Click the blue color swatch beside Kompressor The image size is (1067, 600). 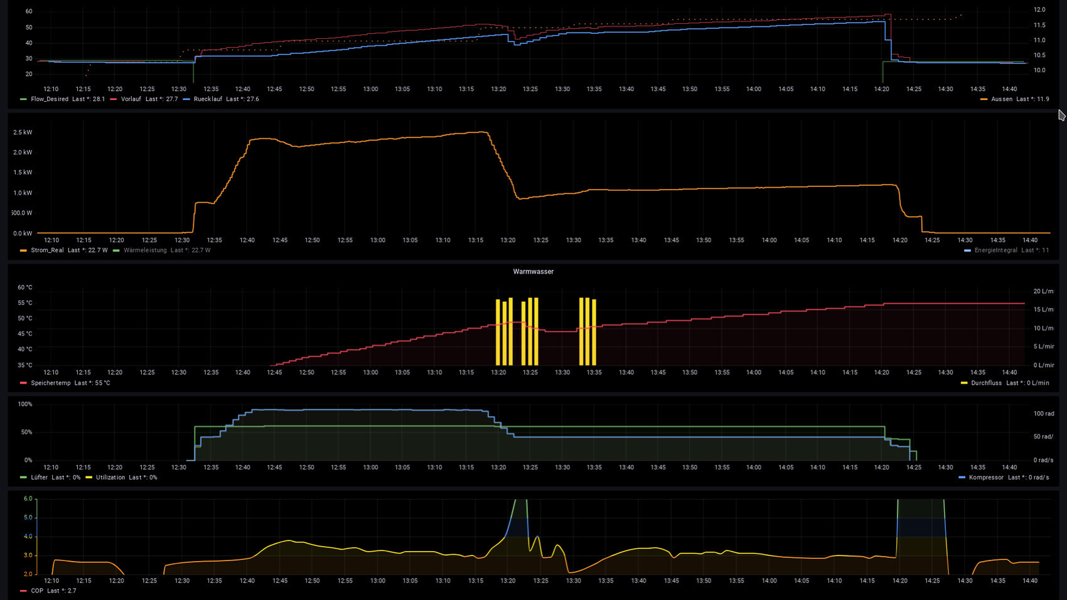[x=962, y=478]
